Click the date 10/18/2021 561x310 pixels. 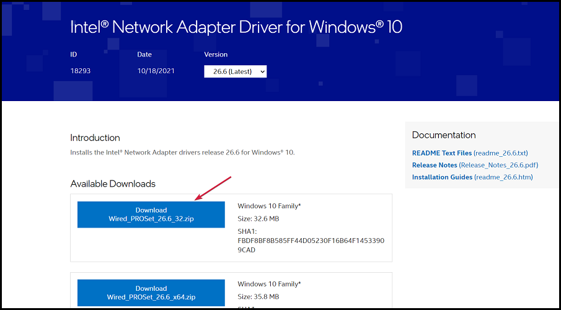pyautogui.click(x=156, y=71)
